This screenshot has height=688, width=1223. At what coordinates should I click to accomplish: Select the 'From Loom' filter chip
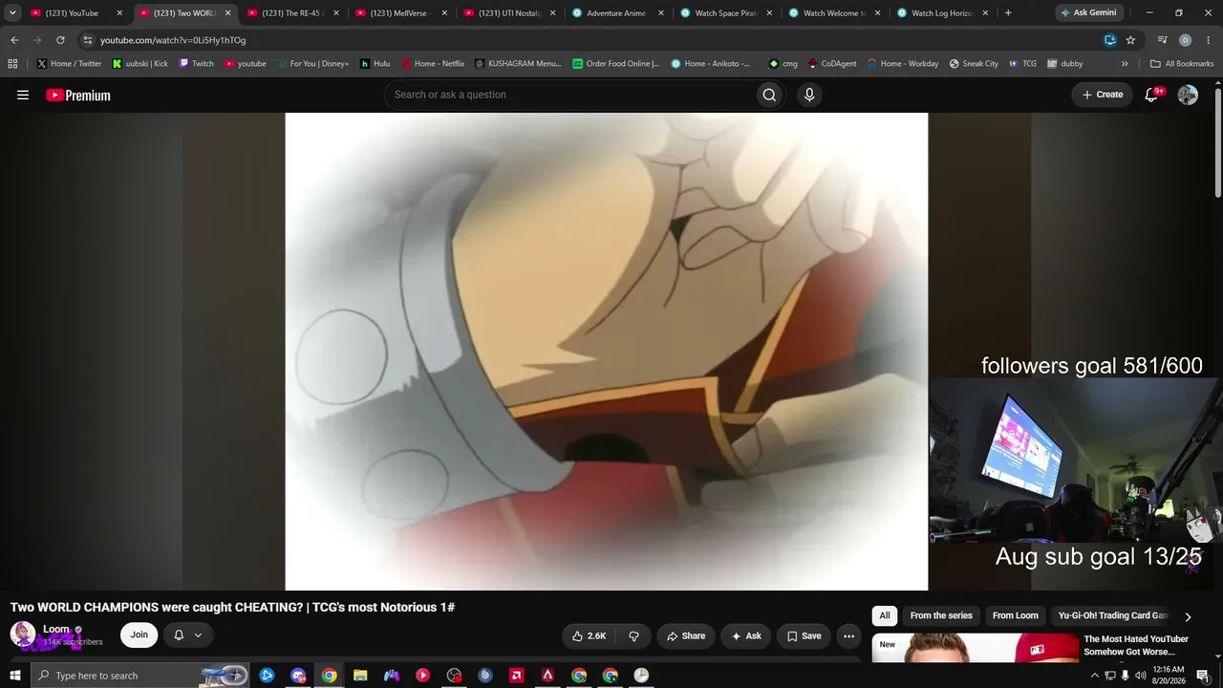1016,616
